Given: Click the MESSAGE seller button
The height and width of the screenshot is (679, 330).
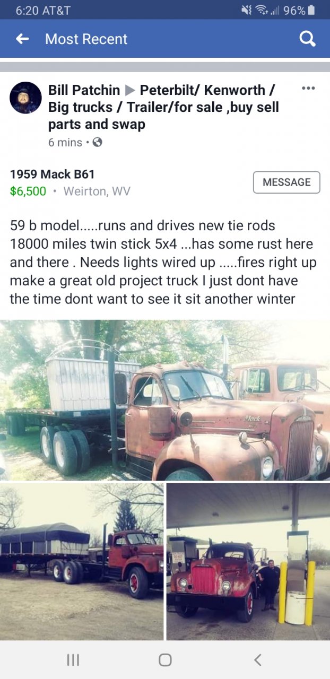Looking at the screenshot, I should pos(286,182).
